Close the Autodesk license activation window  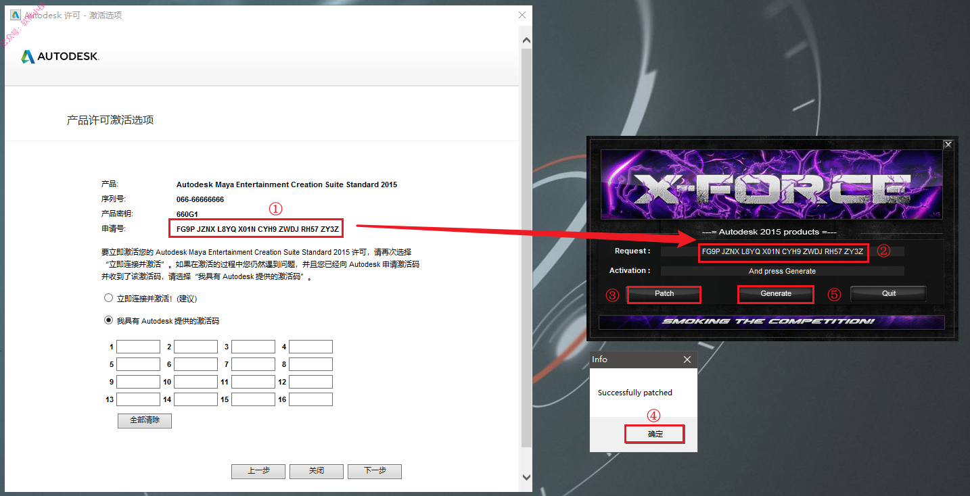coord(522,15)
